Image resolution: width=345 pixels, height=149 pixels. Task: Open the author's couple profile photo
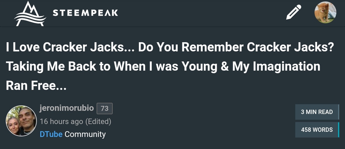coord(21,121)
